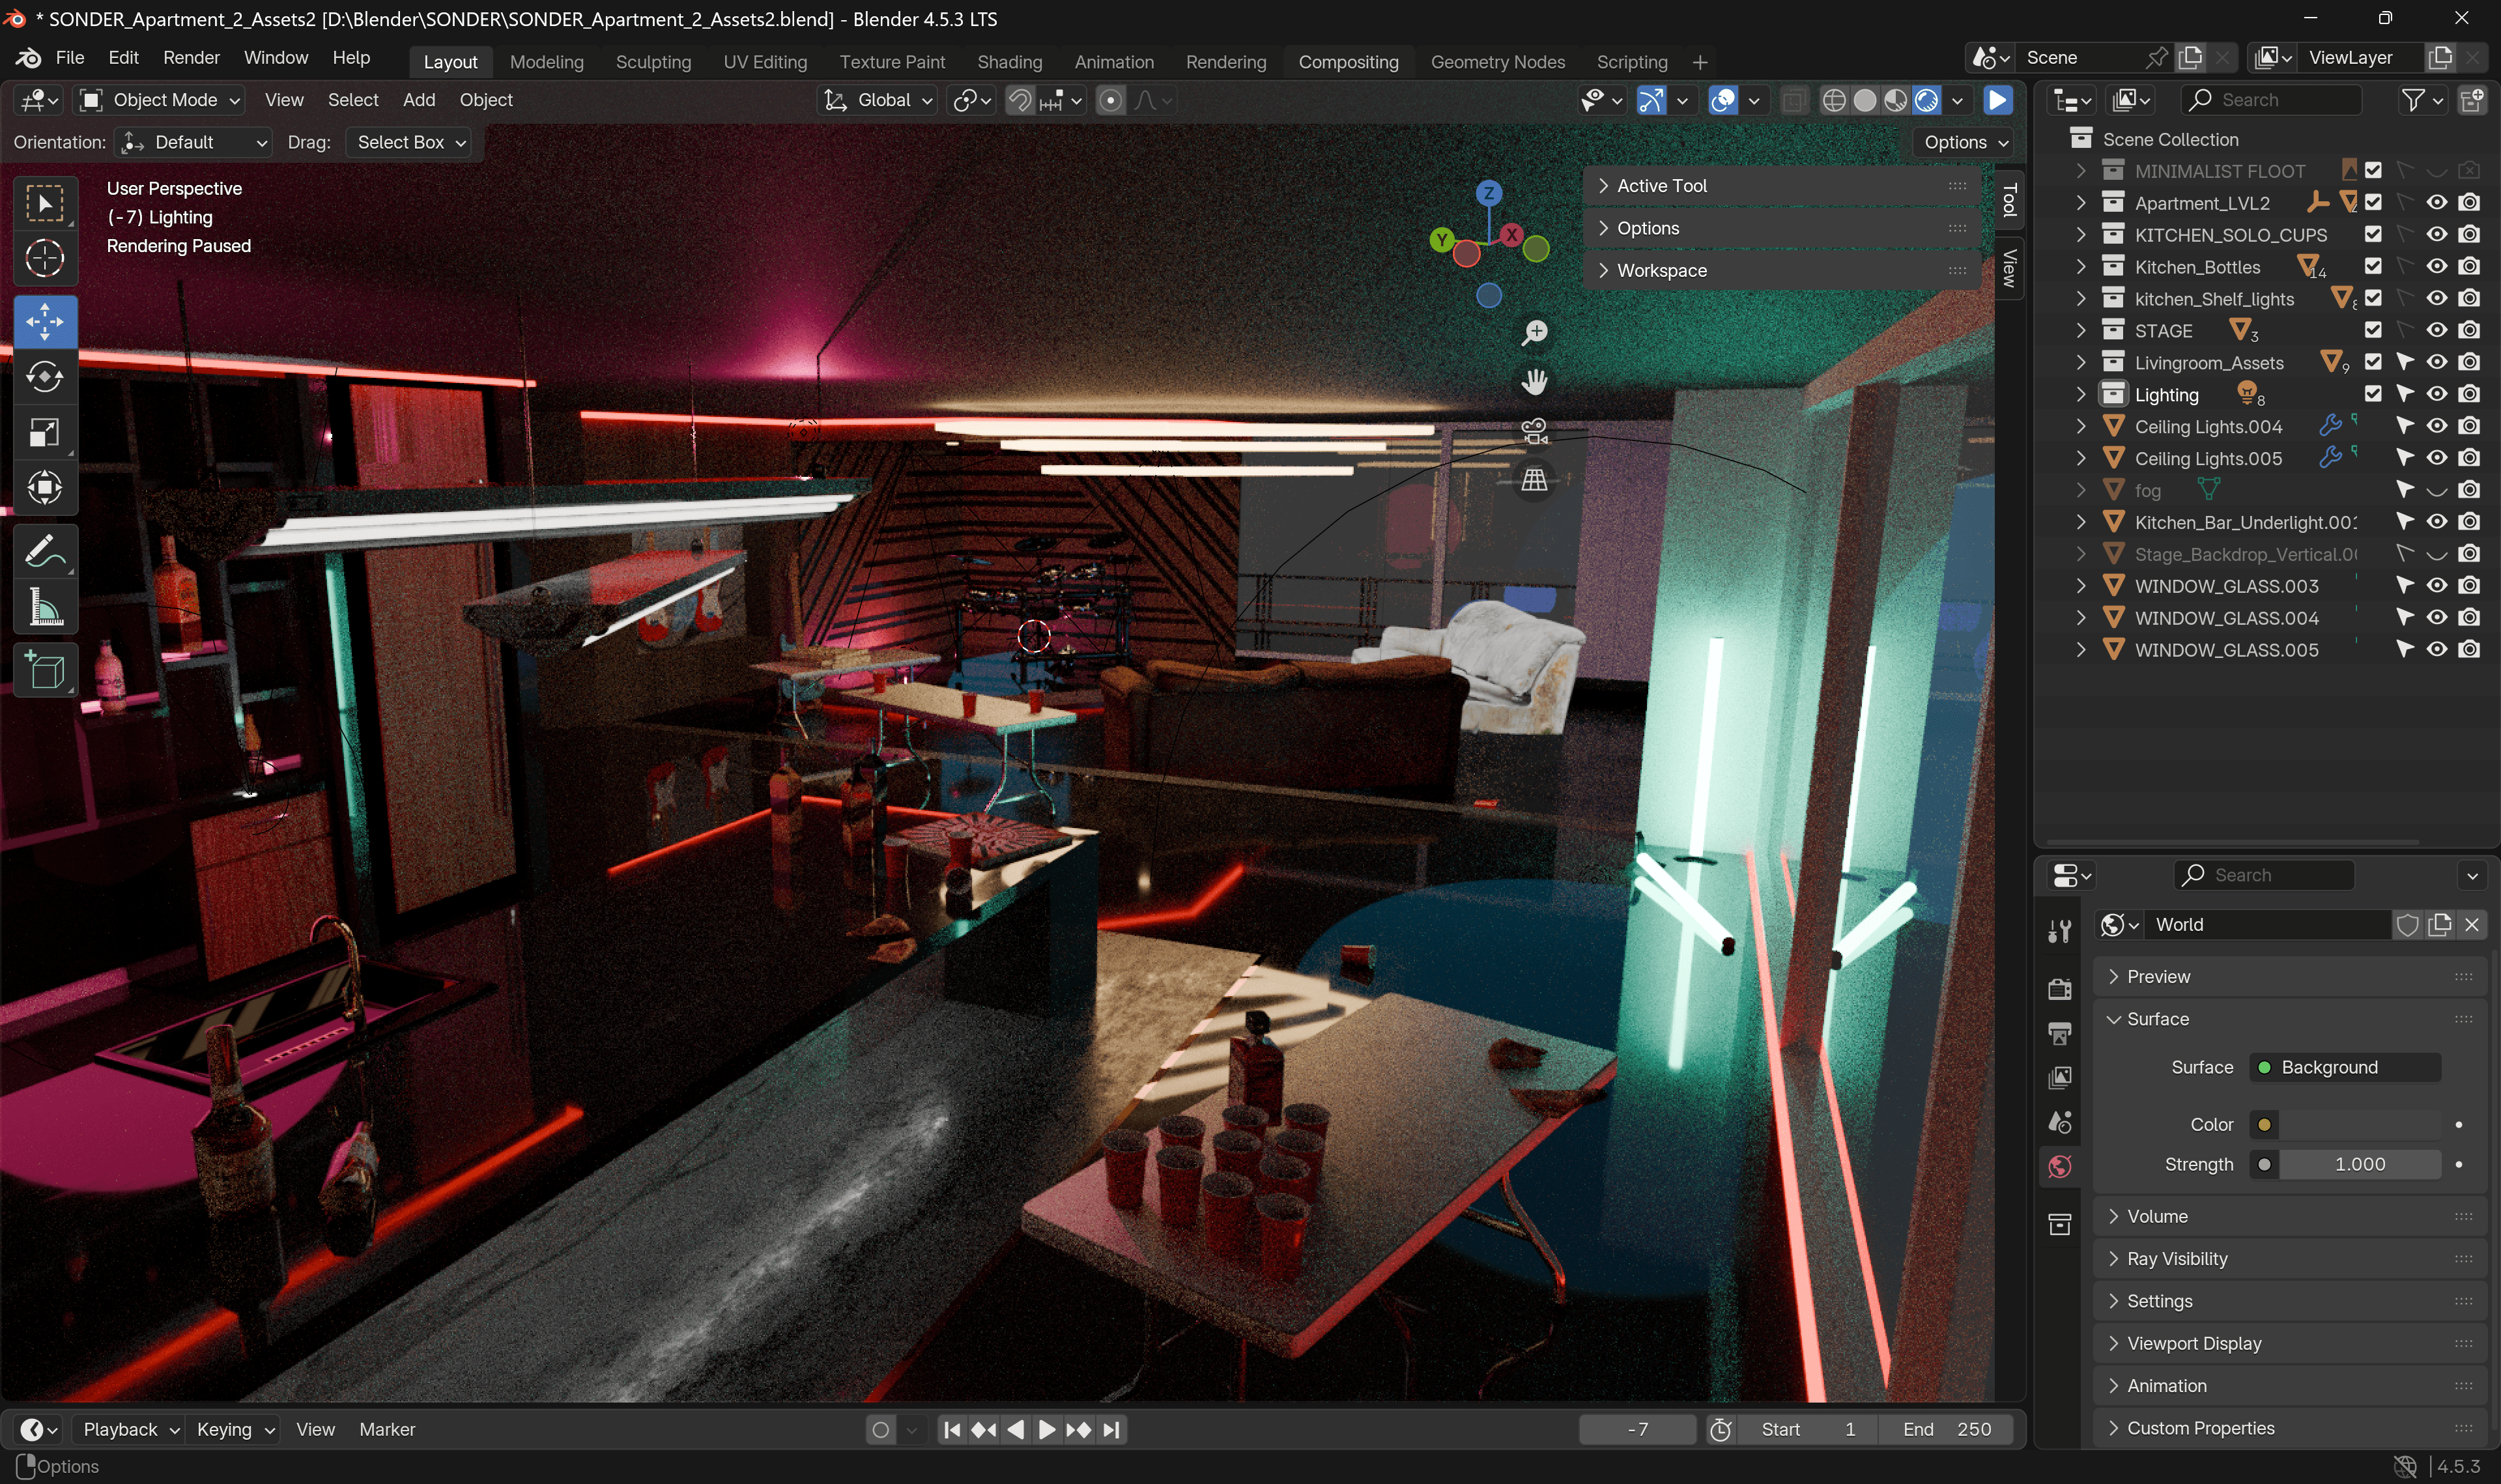Open the Render properties tab
The width and height of the screenshot is (2501, 1484).
(2059, 988)
